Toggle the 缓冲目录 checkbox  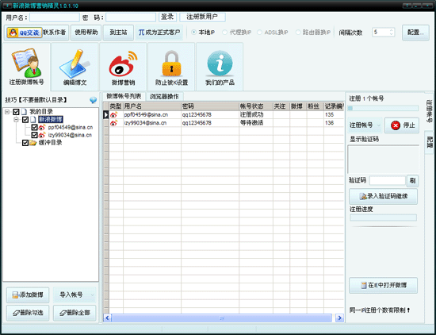(x=25, y=143)
